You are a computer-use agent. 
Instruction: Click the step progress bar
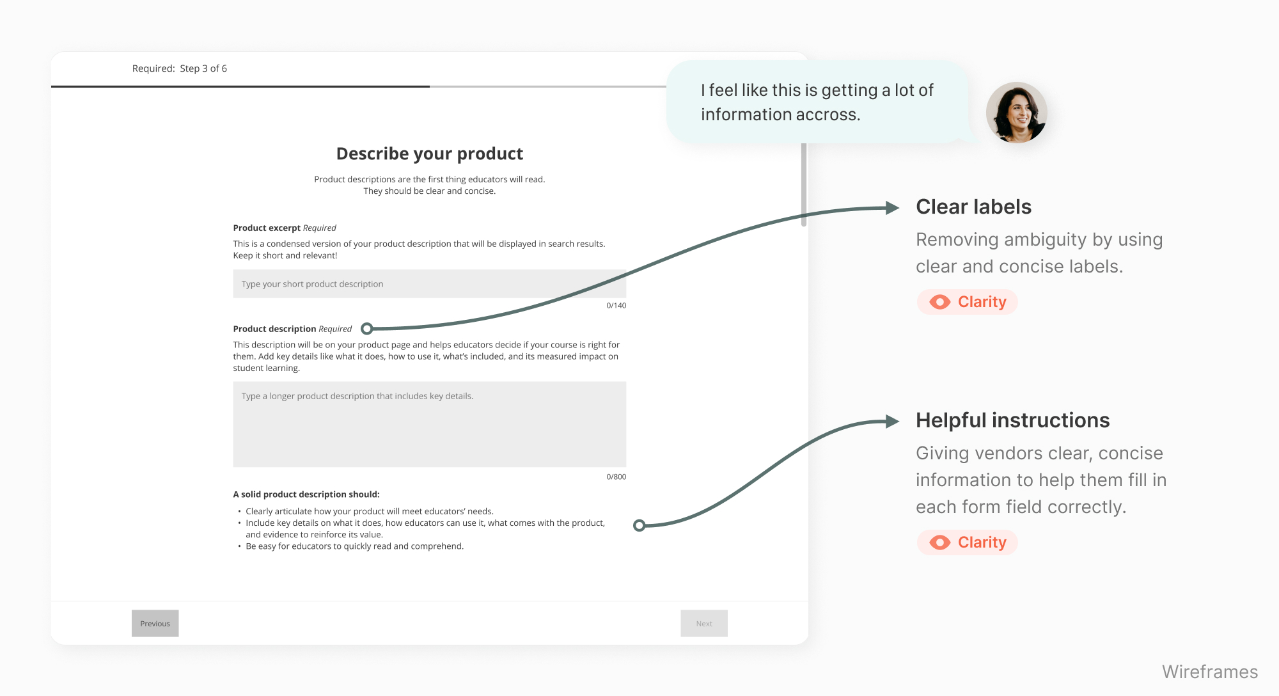[358, 86]
